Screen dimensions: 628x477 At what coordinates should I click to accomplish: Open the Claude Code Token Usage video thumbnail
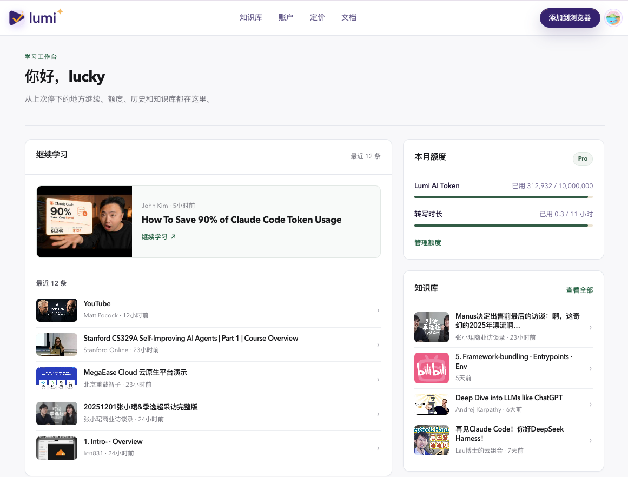[x=84, y=222]
